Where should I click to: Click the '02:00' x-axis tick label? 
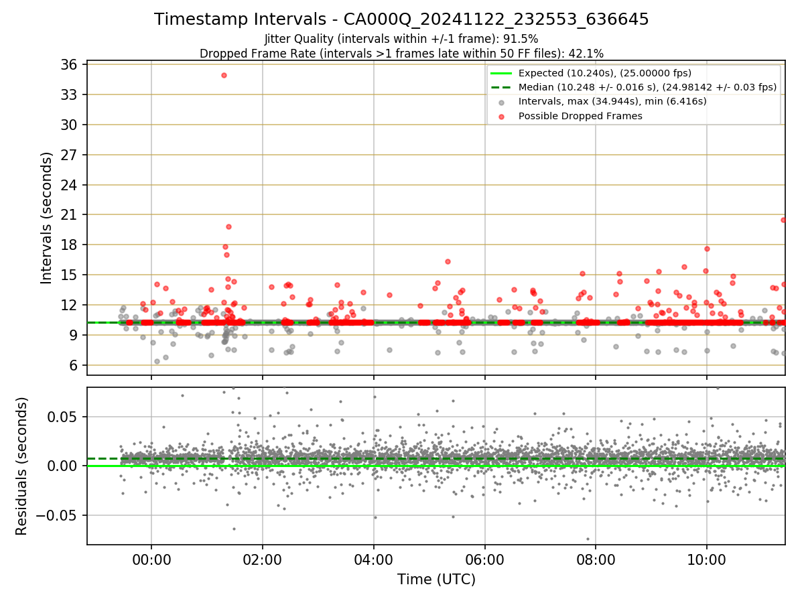pyautogui.click(x=263, y=559)
